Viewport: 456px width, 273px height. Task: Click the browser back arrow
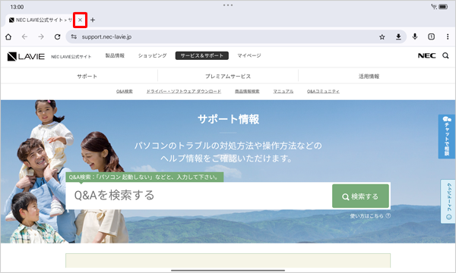click(25, 37)
